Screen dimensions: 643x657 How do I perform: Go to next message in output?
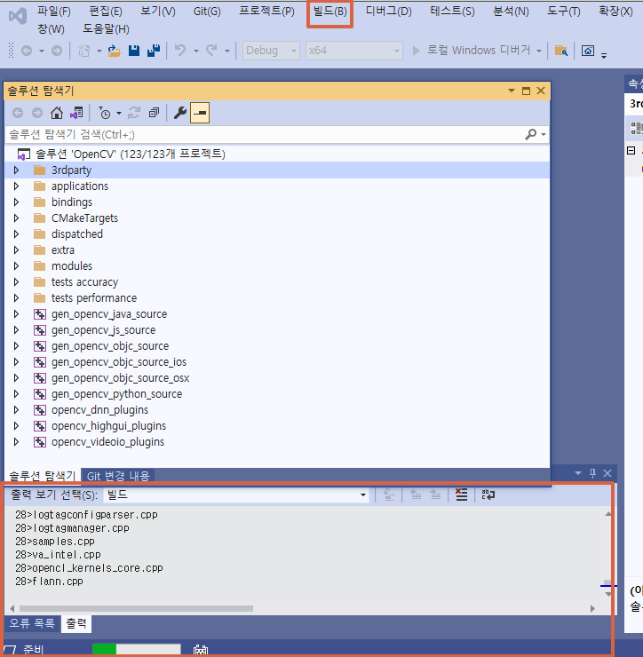[435, 495]
